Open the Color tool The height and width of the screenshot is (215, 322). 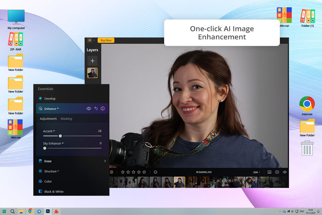point(45,181)
